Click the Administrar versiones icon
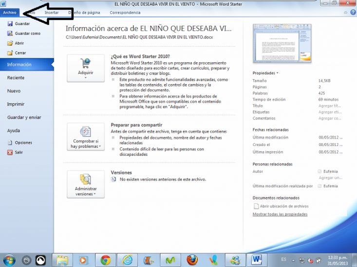Image resolution: width=357 pixels, height=267 pixels. 86,179
